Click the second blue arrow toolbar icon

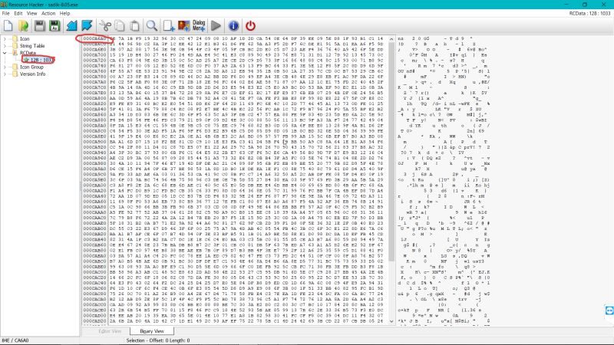pyautogui.click(x=87, y=26)
